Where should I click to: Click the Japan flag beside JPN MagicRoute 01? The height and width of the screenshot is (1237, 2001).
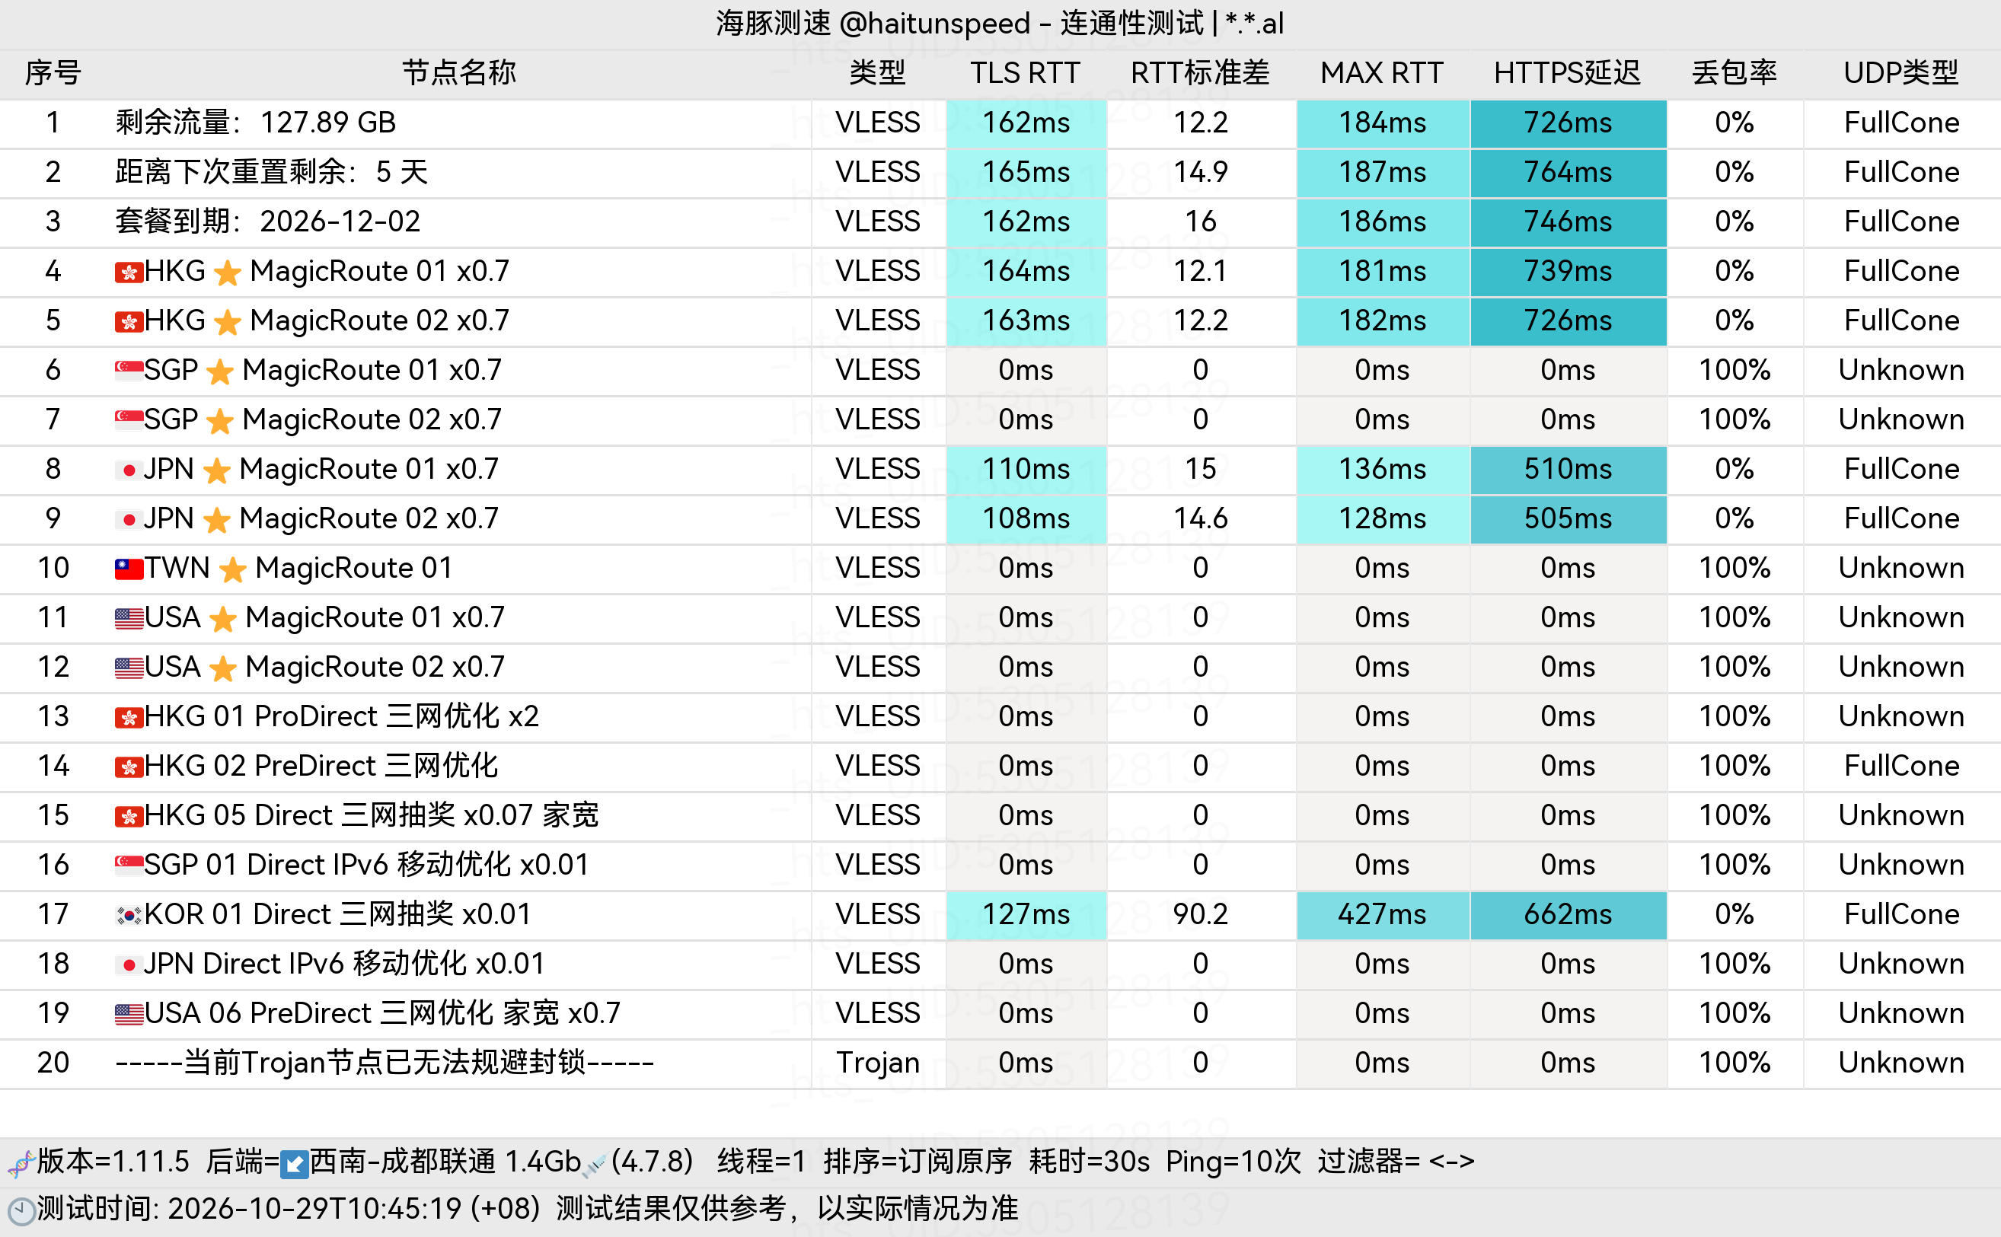(129, 470)
